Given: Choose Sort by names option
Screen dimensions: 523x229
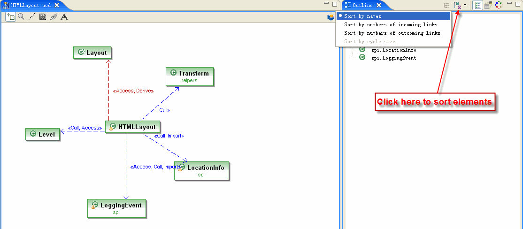Looking at the screenshot, I should tap(393, 16).
